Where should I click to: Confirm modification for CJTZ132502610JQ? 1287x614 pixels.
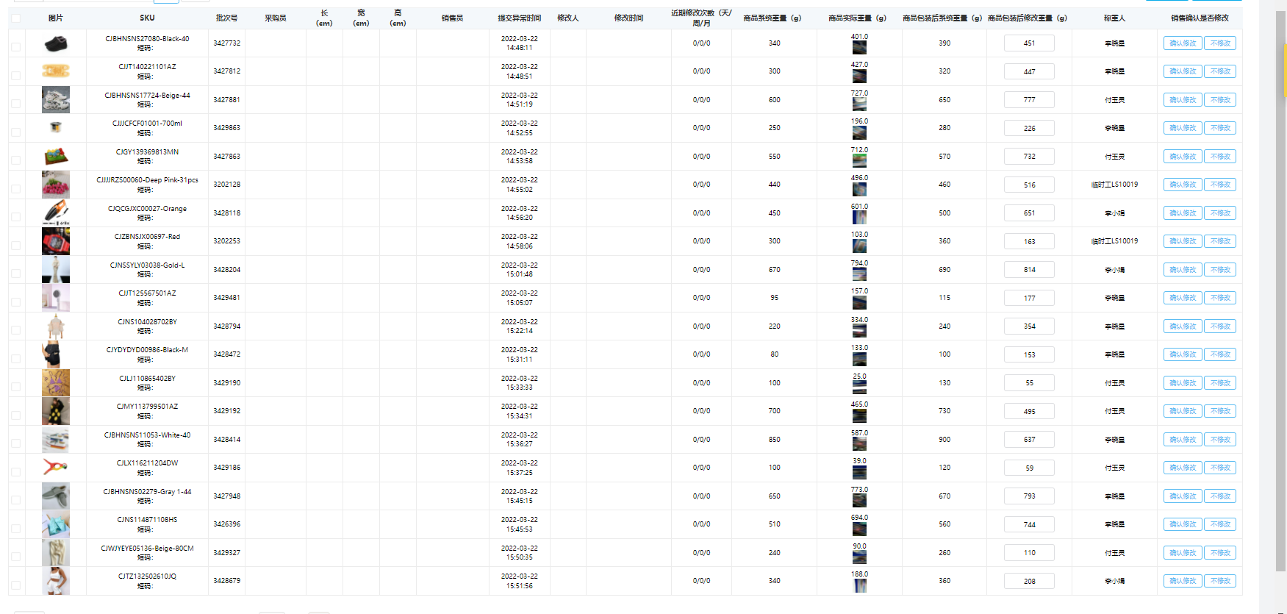tap(1183, 581)
